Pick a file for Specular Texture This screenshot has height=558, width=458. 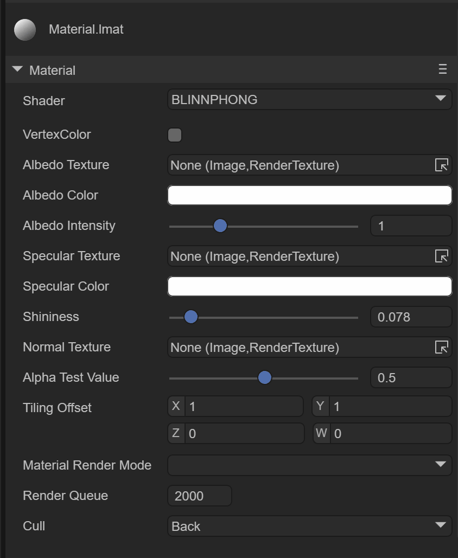pos(442,256)
